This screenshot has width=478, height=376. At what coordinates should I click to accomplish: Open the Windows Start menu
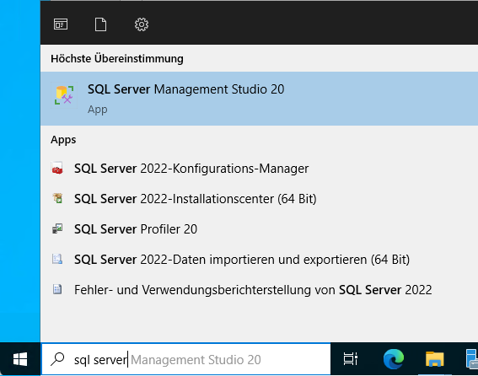[x=20, y=359]
